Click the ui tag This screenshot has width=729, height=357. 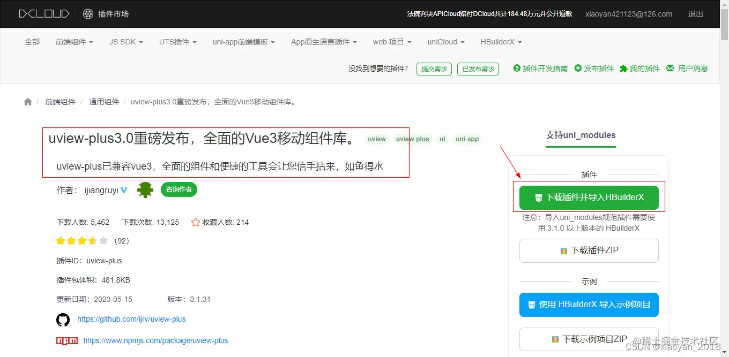click(442, 139)
